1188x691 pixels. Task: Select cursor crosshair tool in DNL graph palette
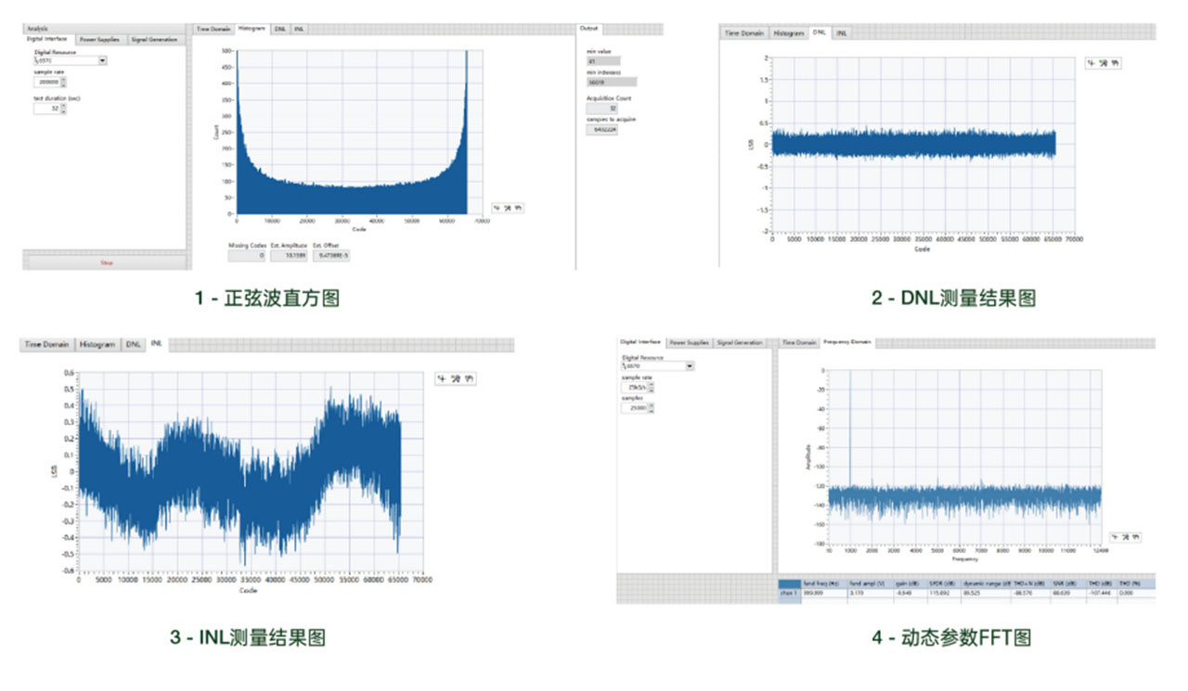[x=1091, y=63]
